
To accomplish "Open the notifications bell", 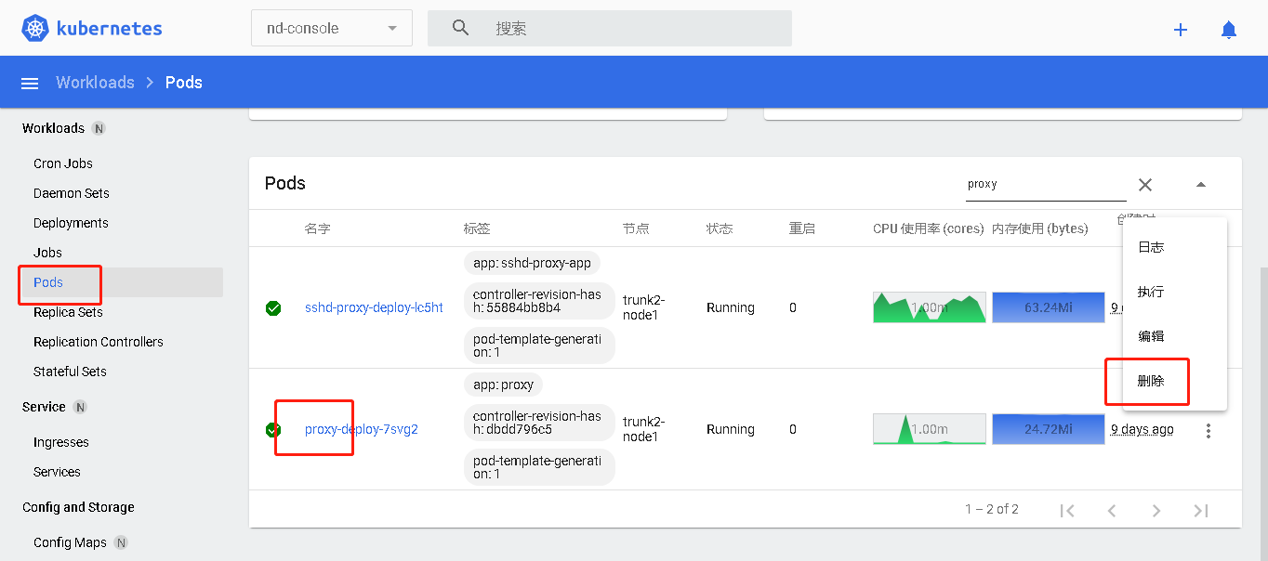I will pyautogui.click(x=1229, y=30).
